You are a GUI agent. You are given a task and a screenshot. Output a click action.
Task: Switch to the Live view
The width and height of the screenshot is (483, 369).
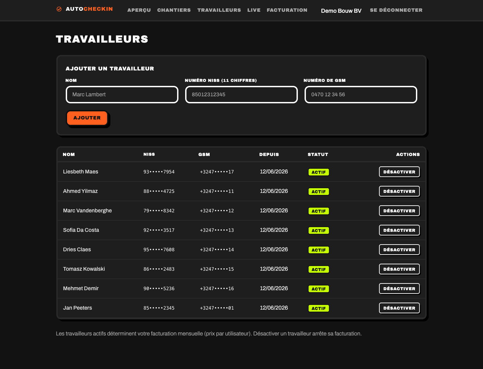click(x=254, y=10)
